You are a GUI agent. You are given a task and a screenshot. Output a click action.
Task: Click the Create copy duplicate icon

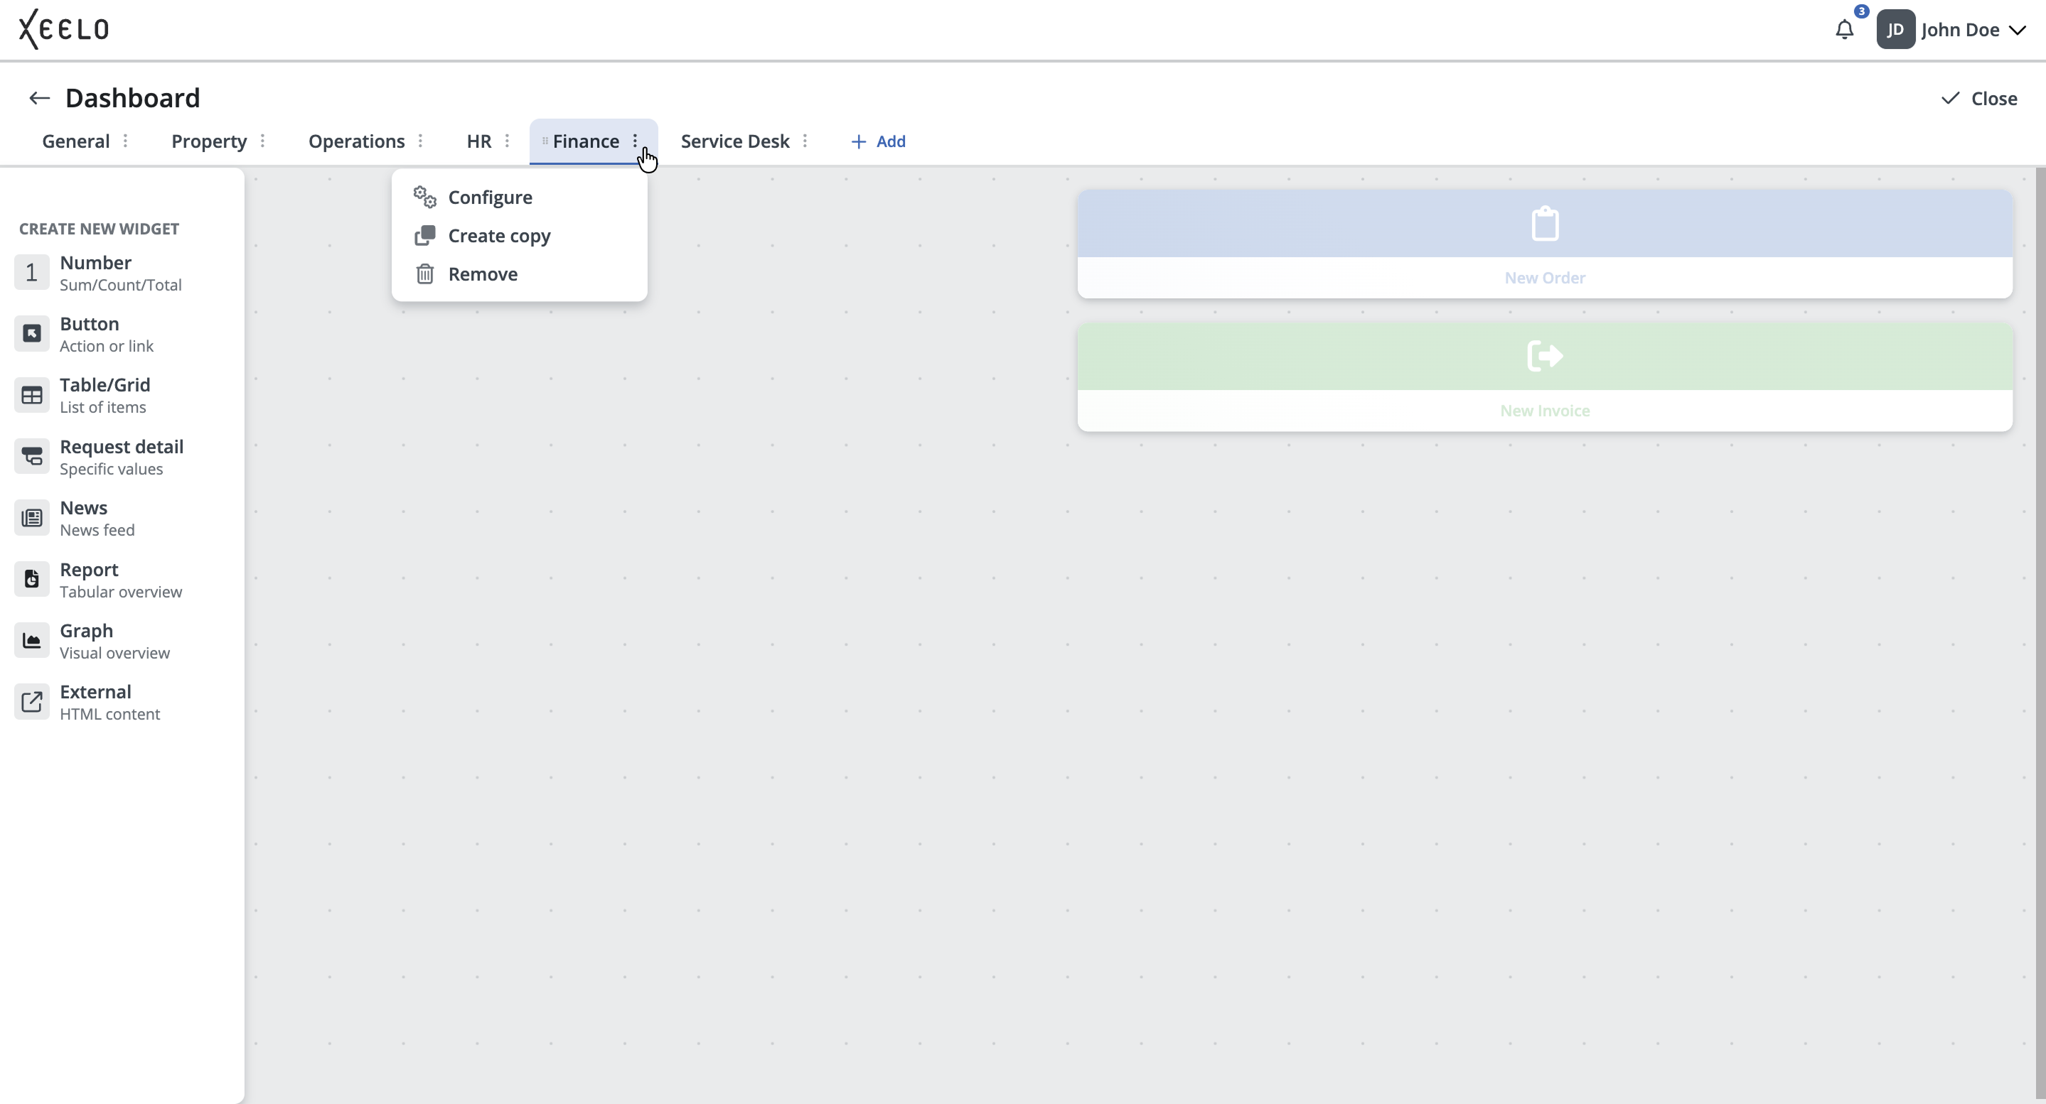tap(425, 236)
